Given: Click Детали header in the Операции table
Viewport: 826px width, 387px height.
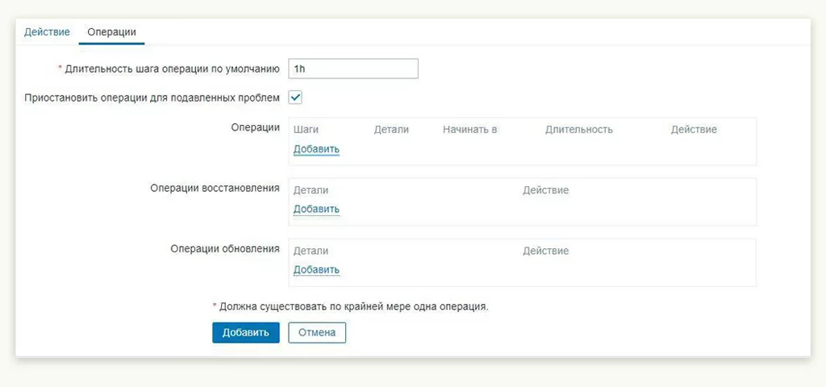Looking at the screenshot, I should (391, 129).
